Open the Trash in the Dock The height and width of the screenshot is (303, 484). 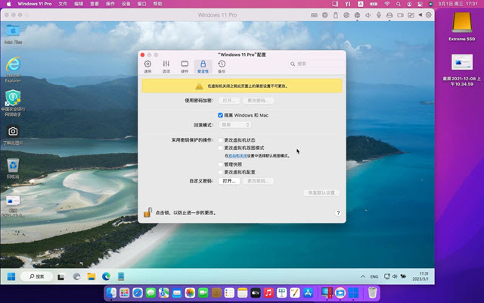click(373, 292)
